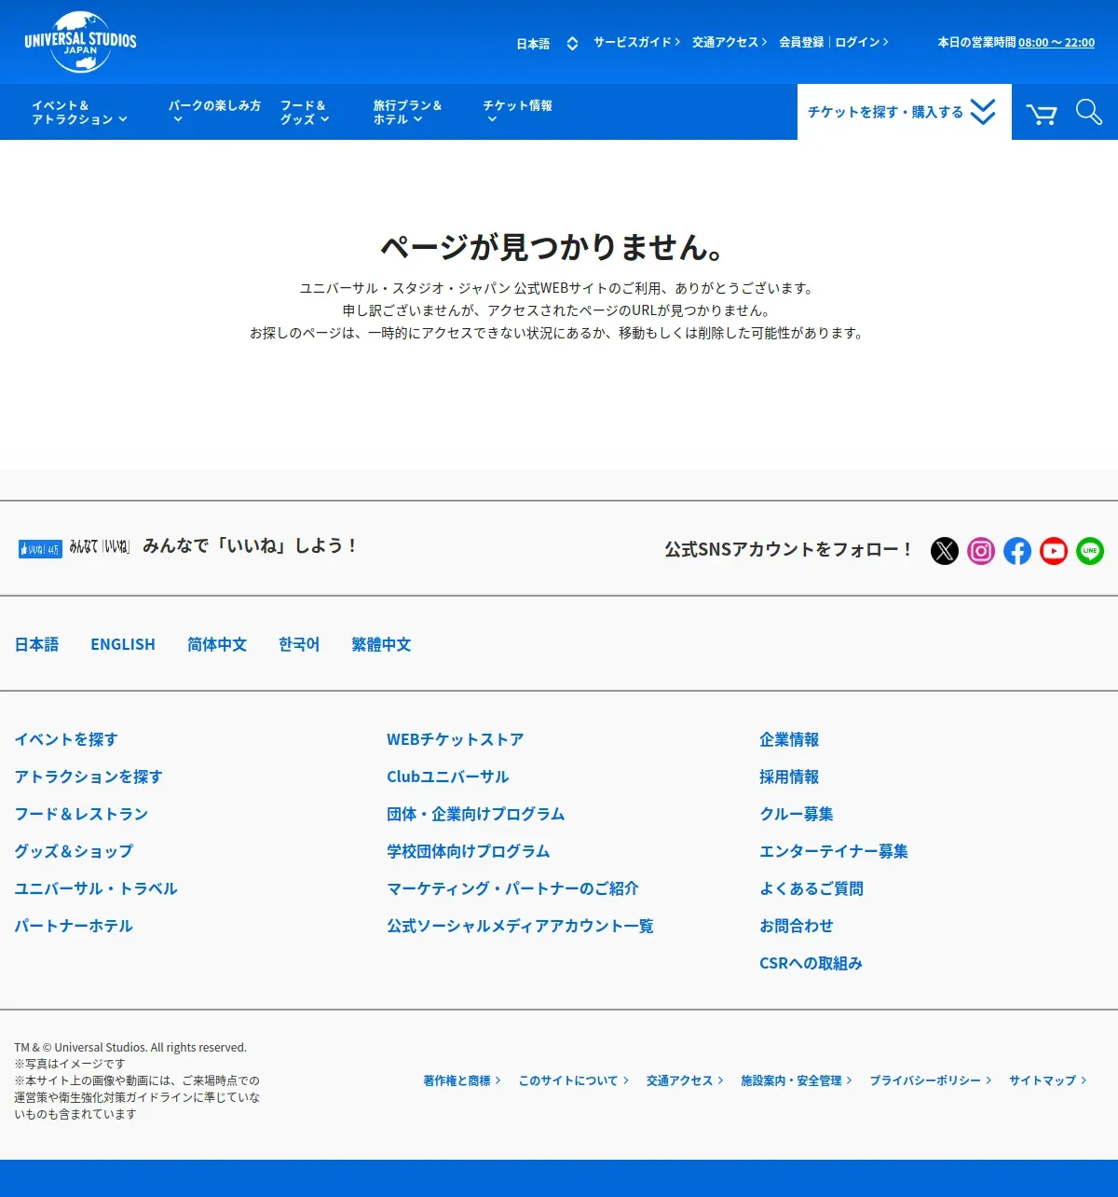This screenshot has width=1118, height=1197.
Task: Open ユニバーサル・トラベル footer link
Action: tap(96, 888)
